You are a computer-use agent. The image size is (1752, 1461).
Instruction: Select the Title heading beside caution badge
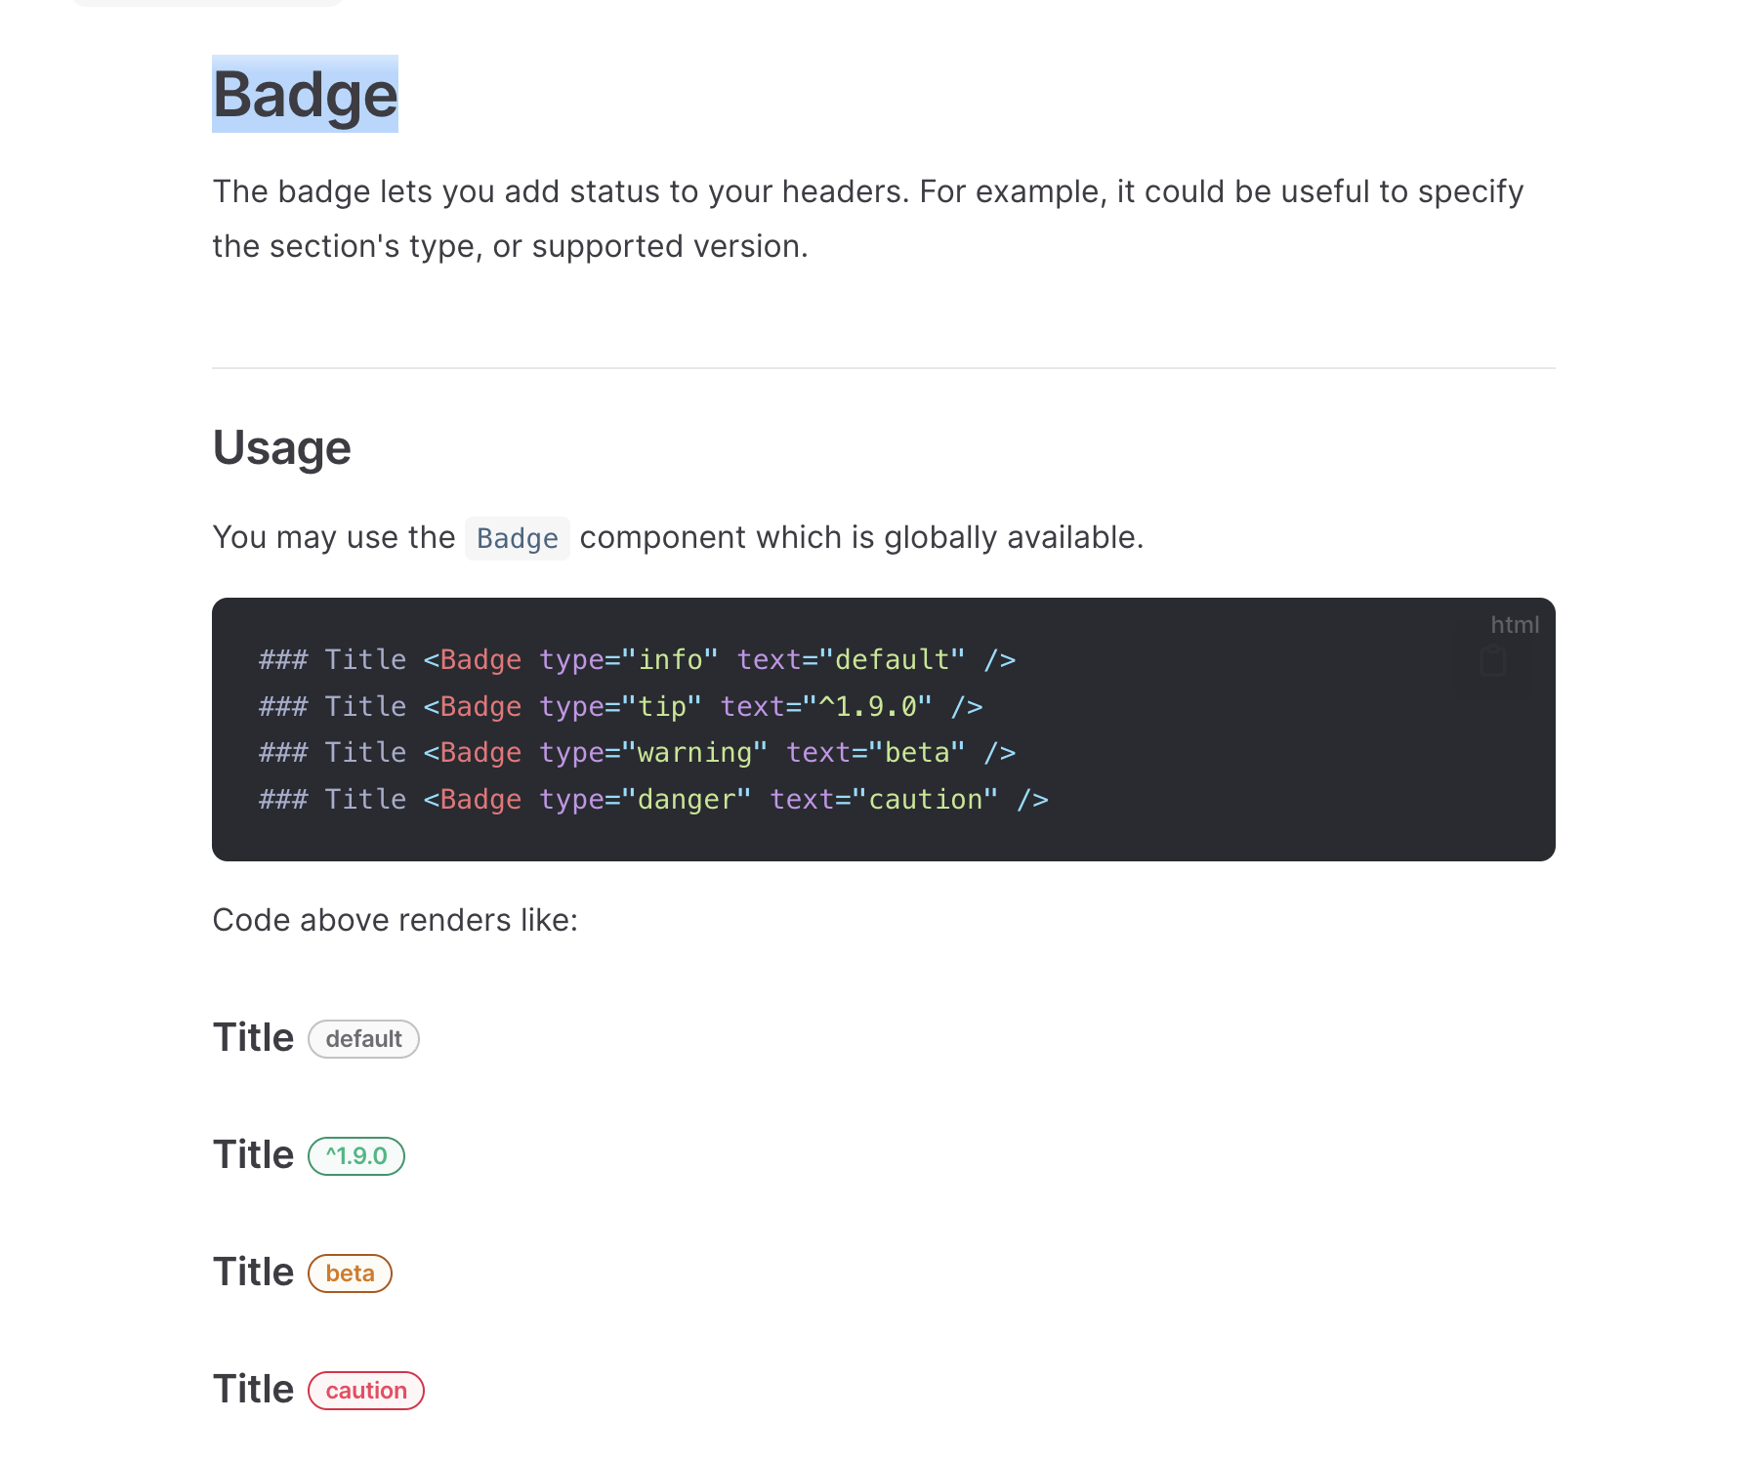[253, 1390]
